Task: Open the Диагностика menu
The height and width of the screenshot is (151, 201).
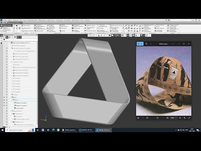Action: tap(51, 20)
